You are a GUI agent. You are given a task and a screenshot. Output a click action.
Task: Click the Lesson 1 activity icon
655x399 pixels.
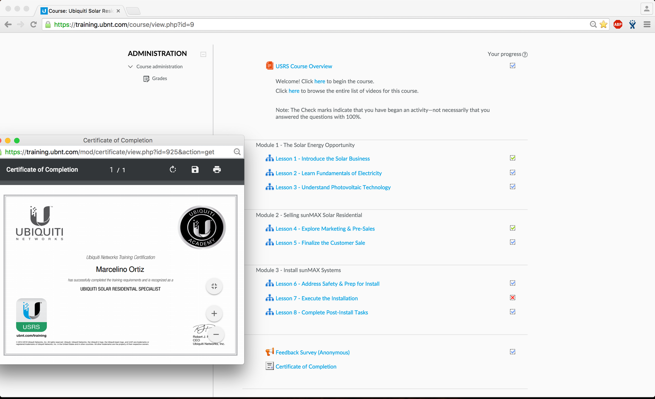point(270,158)
